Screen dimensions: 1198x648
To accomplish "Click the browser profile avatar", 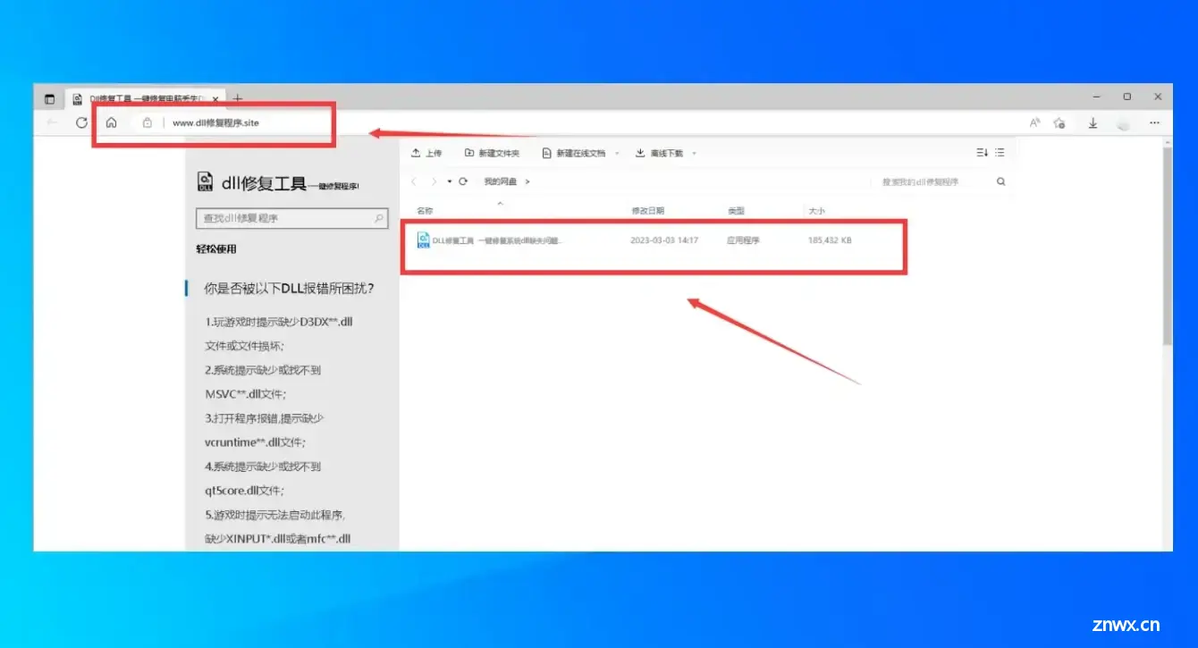I will [1124, 122].
